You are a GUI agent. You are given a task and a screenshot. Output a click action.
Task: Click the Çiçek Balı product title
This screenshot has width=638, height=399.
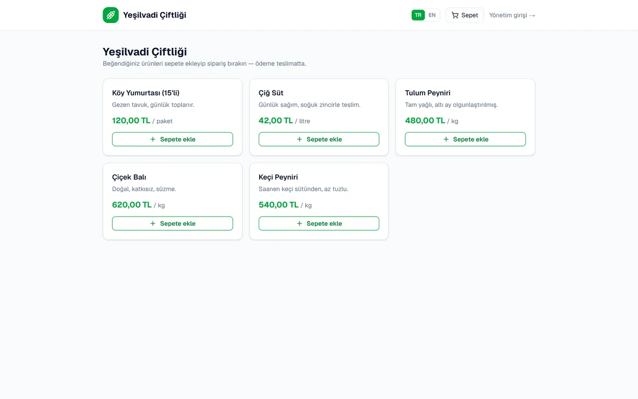[x=129, y=177]
